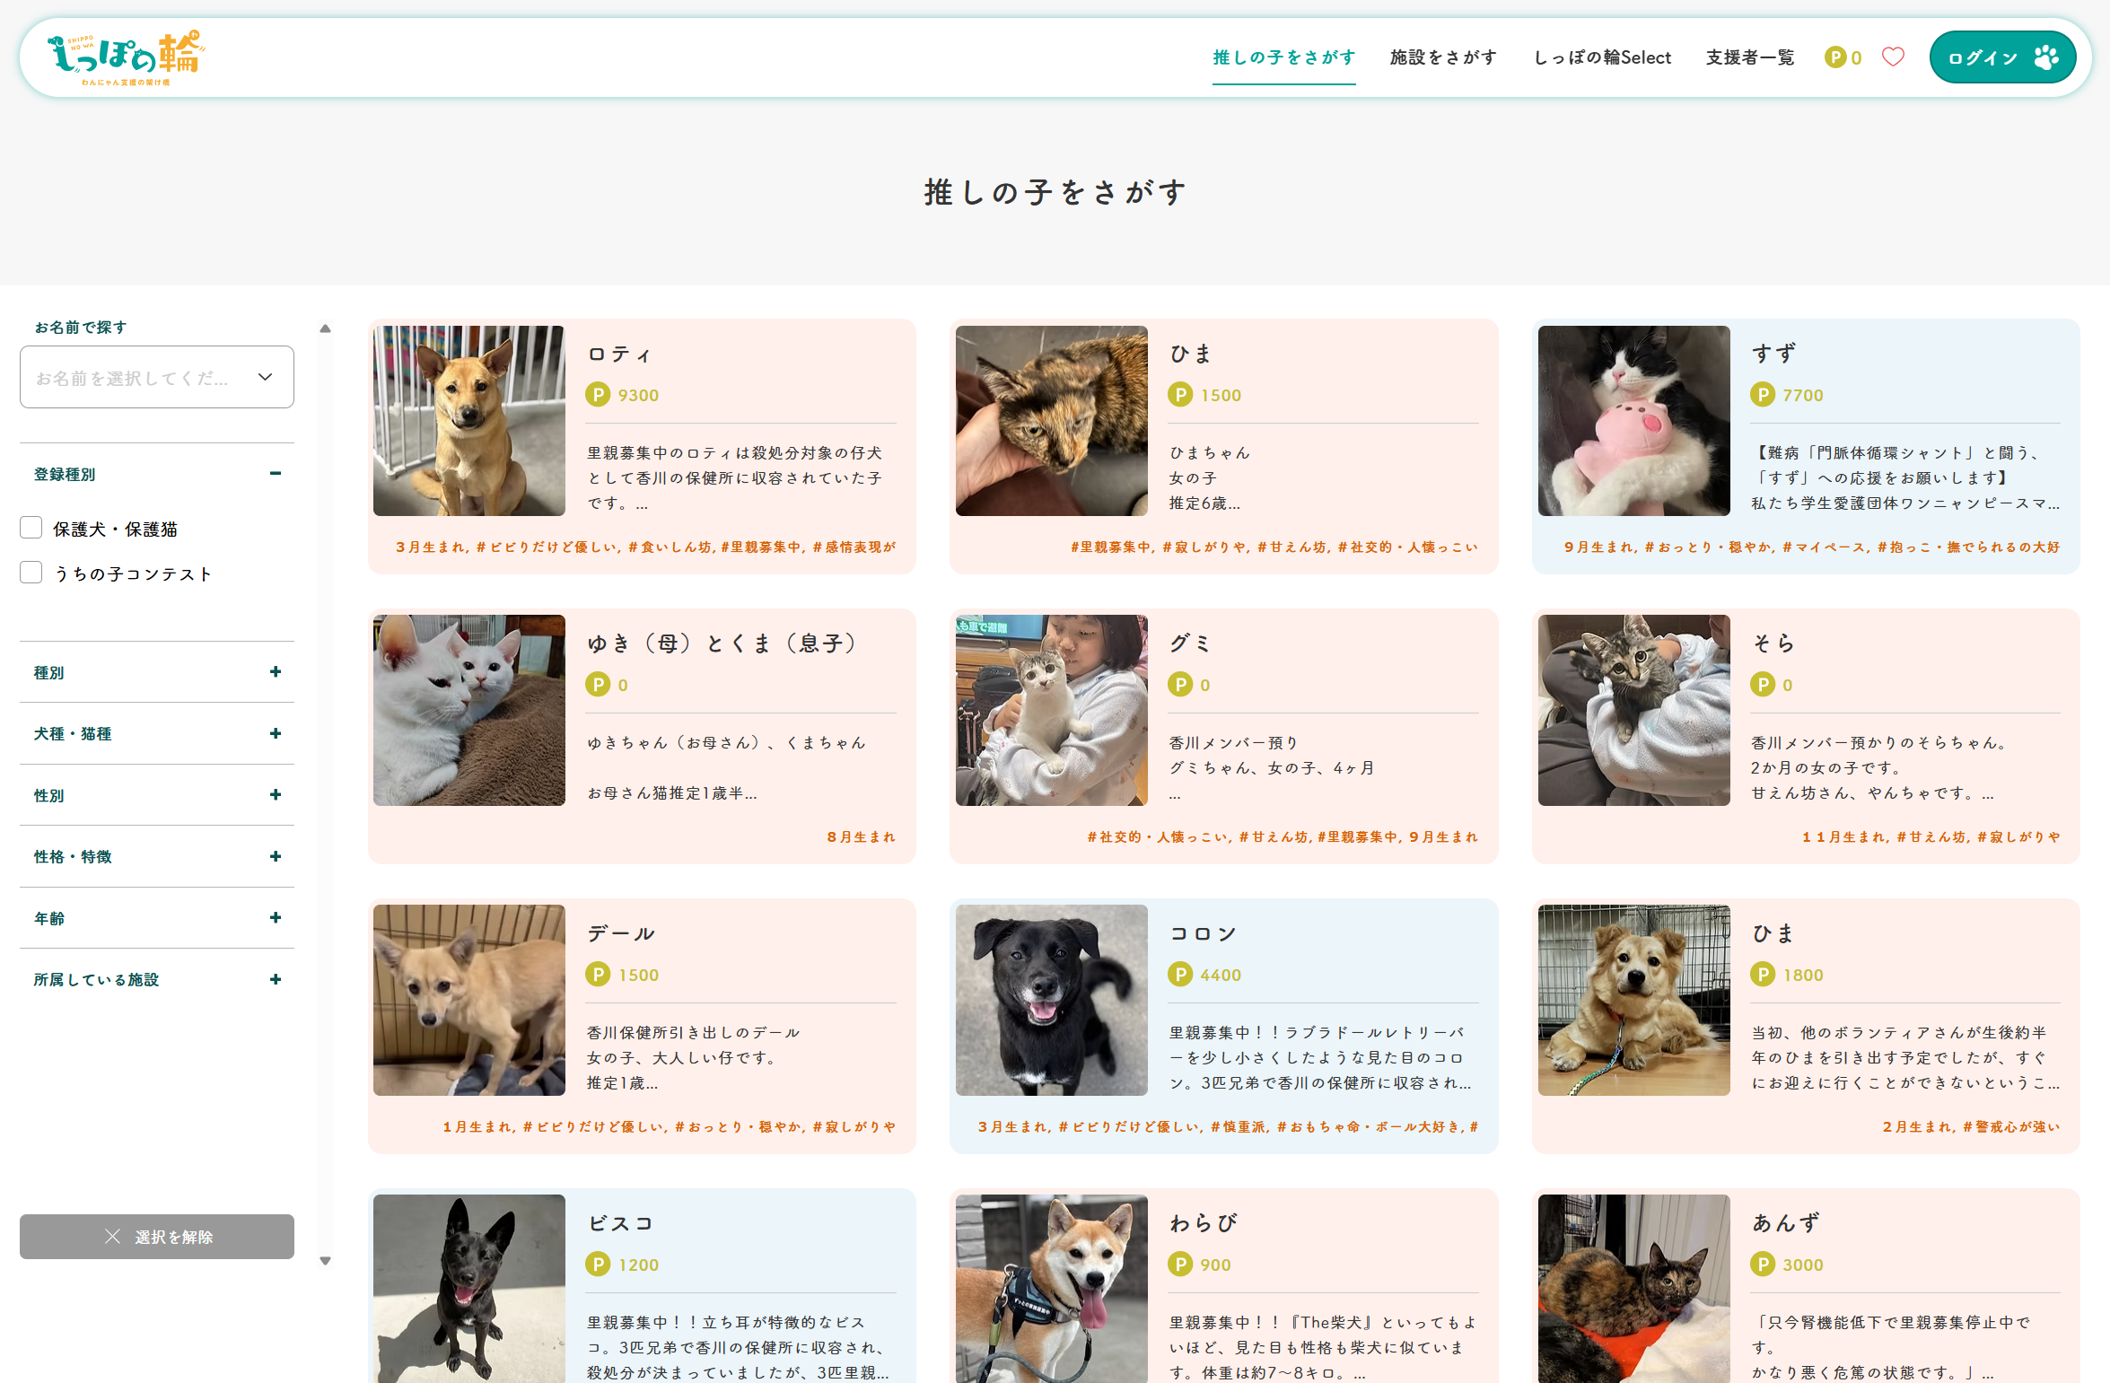Click the gold P points icon in header
This screenshot has height=1383, width=2110.
click(x=1834, y=57)
